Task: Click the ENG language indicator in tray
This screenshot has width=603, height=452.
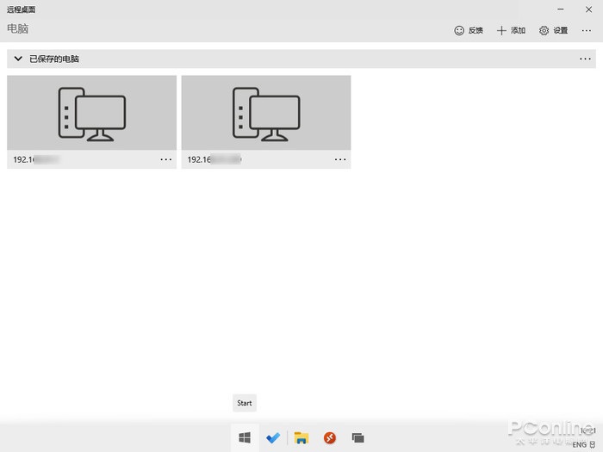Action: pyautogui.click(x=579, y=445)
